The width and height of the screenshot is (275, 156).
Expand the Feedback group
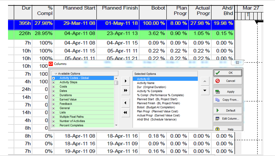[54, 104]
